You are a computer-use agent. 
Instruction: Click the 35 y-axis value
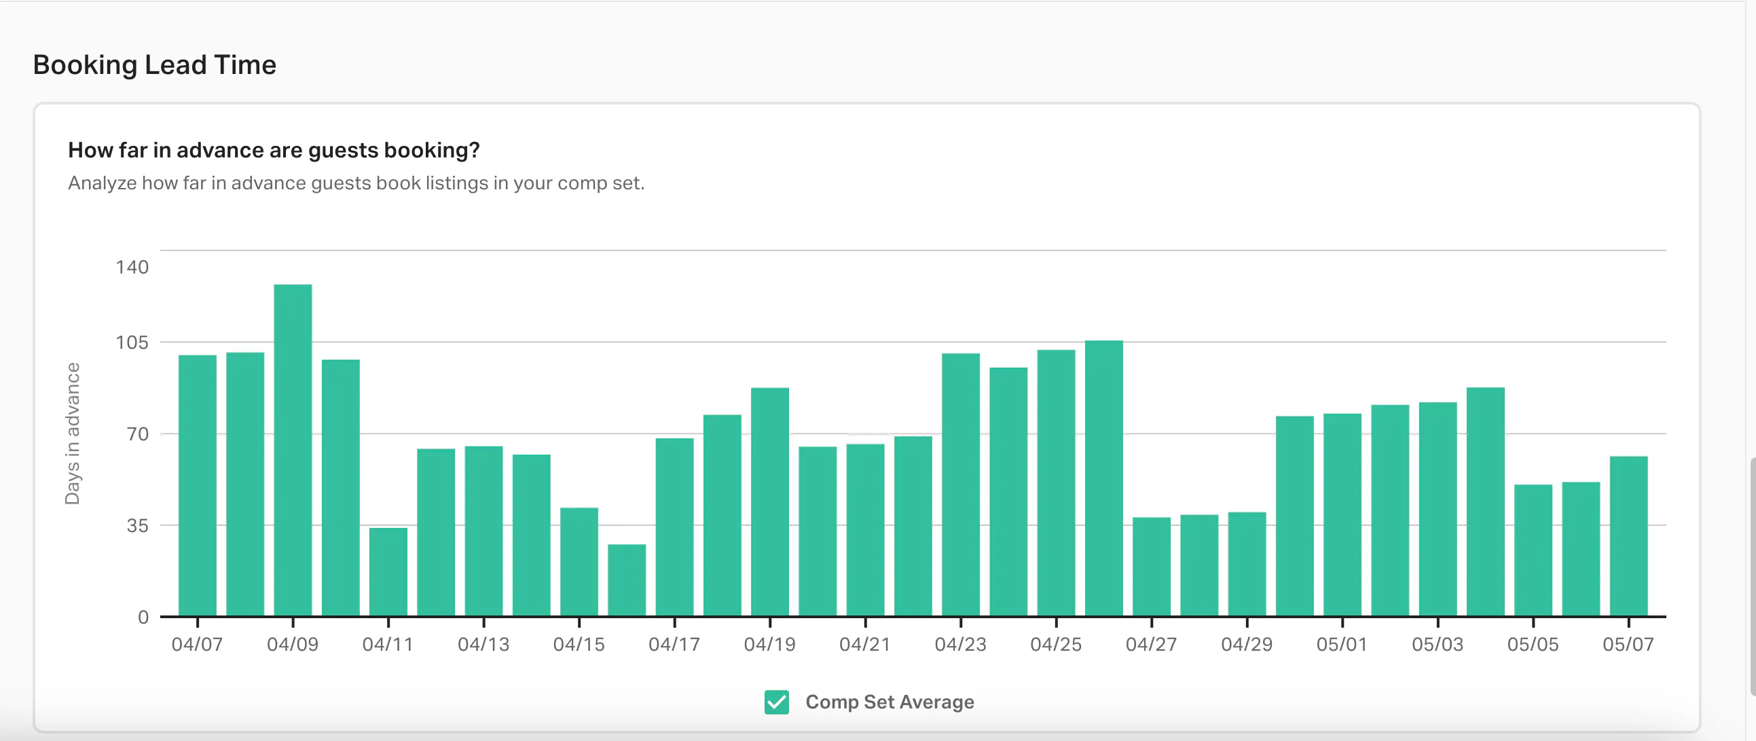point(138,526)
